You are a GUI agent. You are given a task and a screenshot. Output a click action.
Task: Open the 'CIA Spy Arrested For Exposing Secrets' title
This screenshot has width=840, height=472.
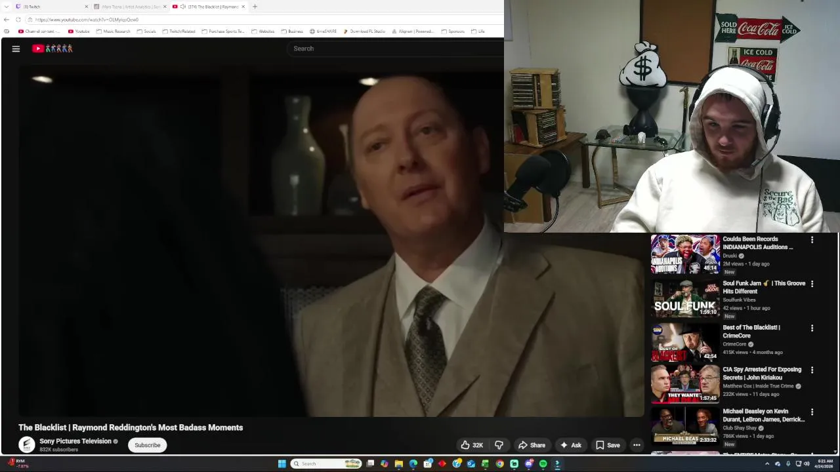point(762,374)
